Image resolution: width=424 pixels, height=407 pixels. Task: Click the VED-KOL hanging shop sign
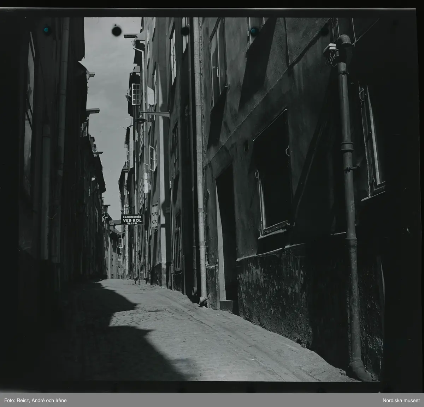132,219
